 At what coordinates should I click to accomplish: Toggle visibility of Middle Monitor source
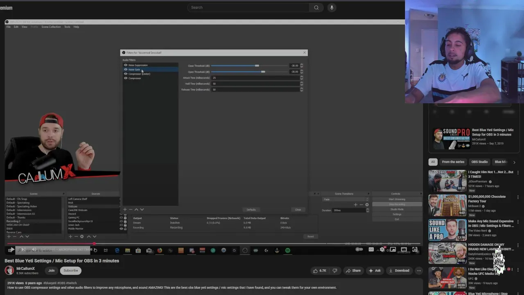tap(121, 229)
